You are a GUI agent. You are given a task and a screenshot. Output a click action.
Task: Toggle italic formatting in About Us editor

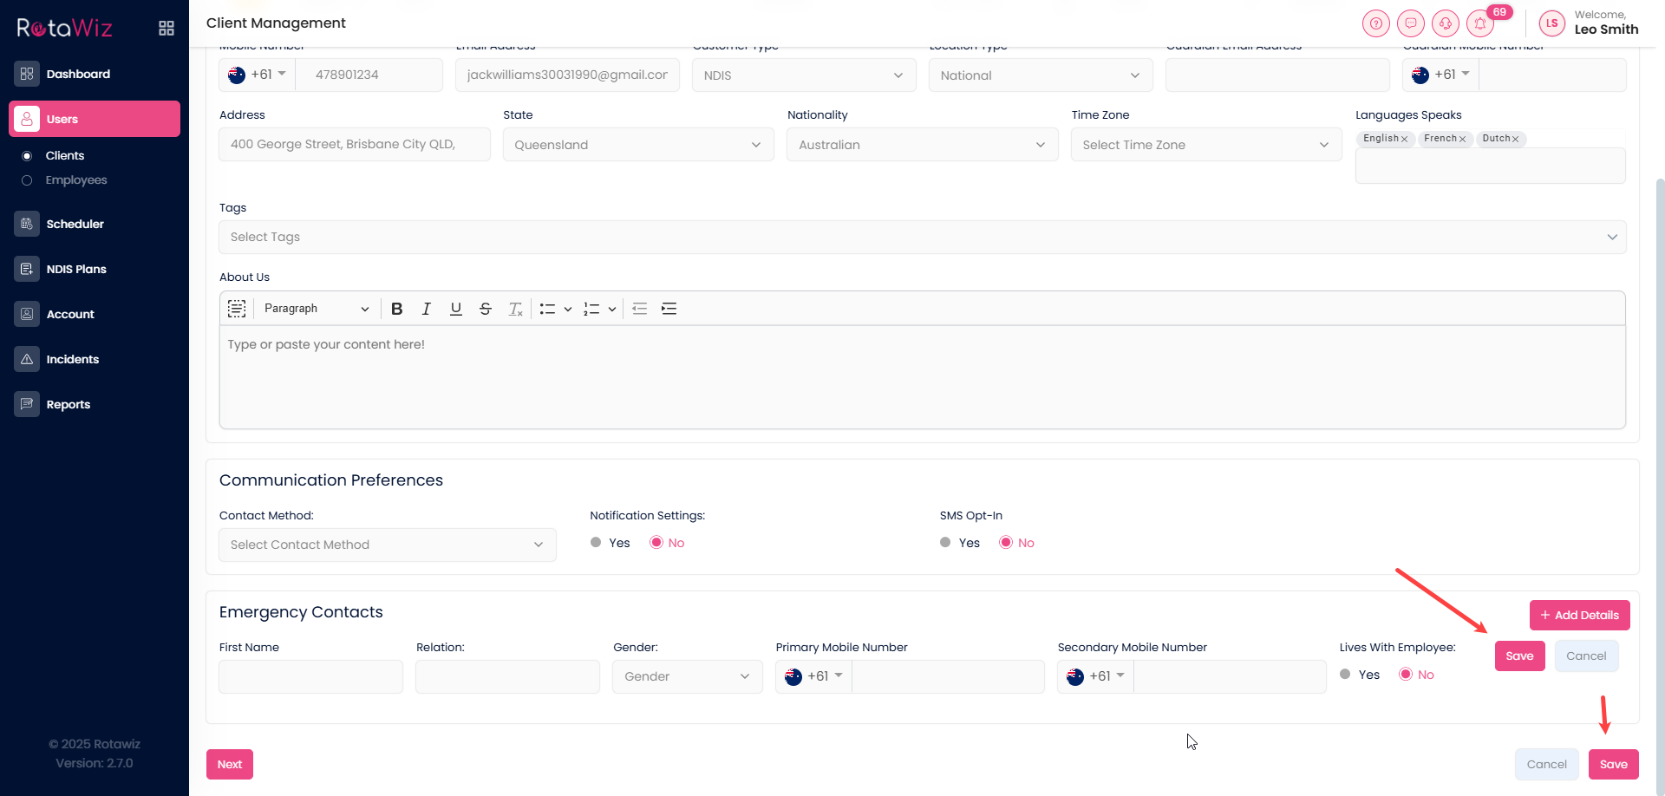coord(426,309)
